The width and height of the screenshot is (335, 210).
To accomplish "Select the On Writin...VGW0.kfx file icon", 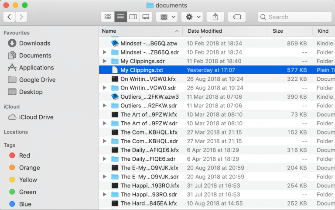I will pos(115,79).
